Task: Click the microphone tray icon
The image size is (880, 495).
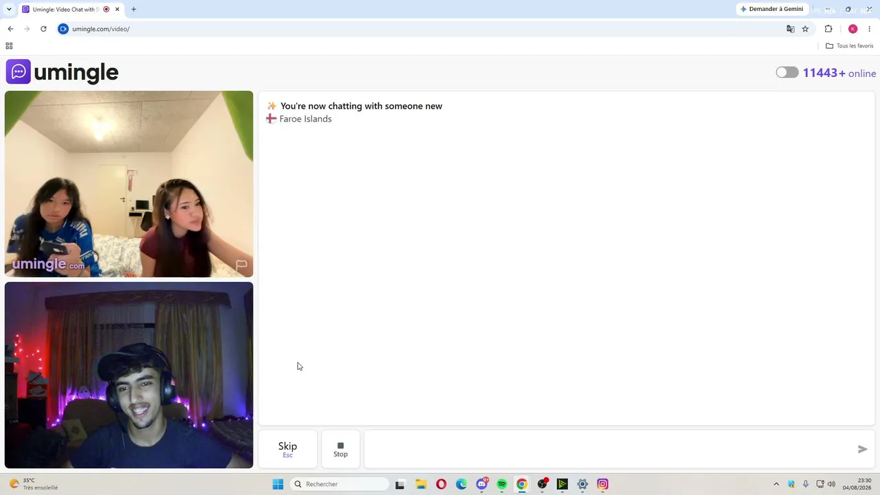Action: coord(806,484)
